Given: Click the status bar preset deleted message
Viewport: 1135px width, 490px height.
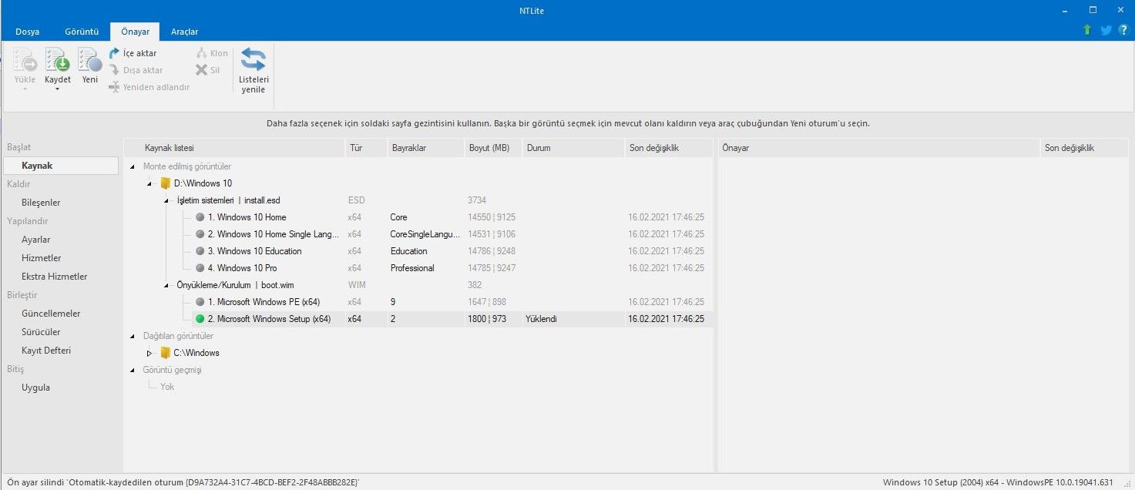Looking at the screenshot, I should point(183,482).
